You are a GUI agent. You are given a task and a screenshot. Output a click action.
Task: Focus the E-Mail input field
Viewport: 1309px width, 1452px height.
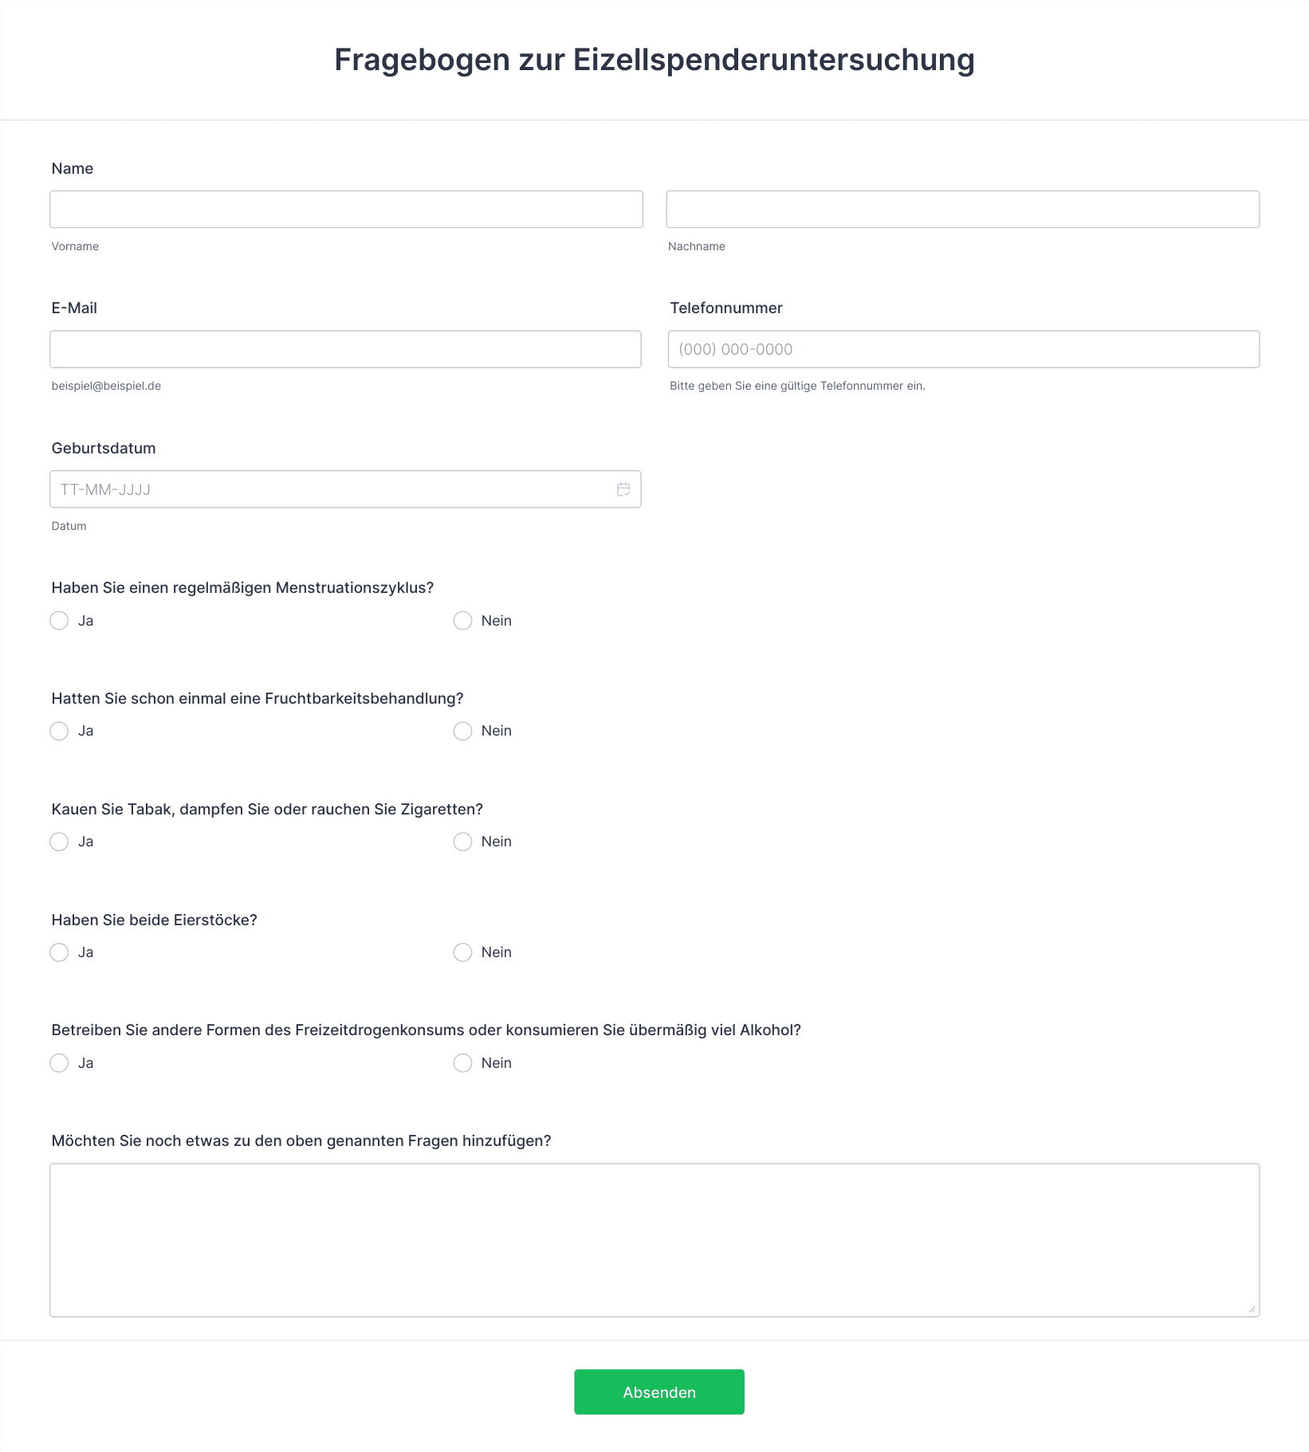345,349
